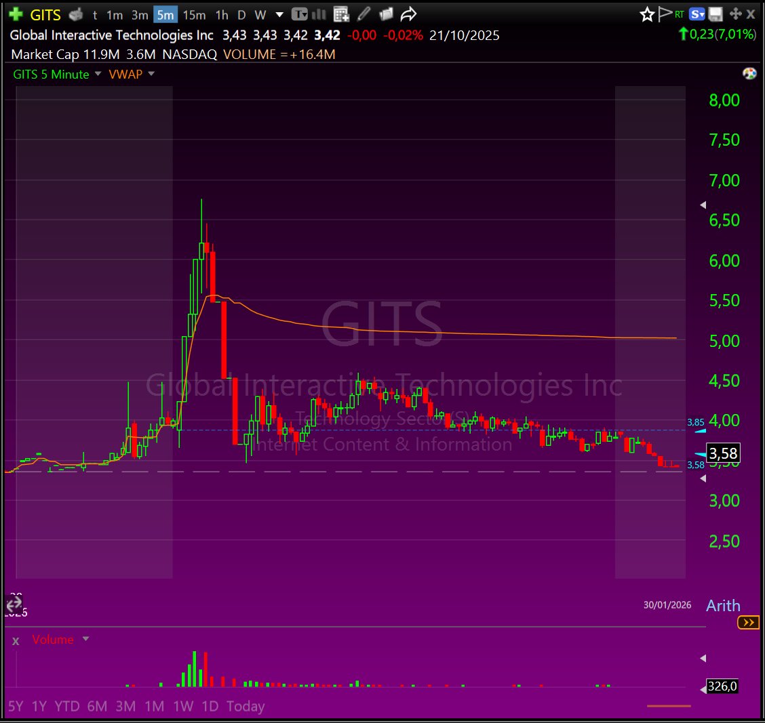Screen dimensions: 765x723
Task: Select the 15m timeframe
Action: click(194, 15)
